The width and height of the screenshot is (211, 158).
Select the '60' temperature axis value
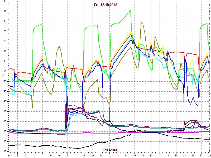[x=5, y=61]
